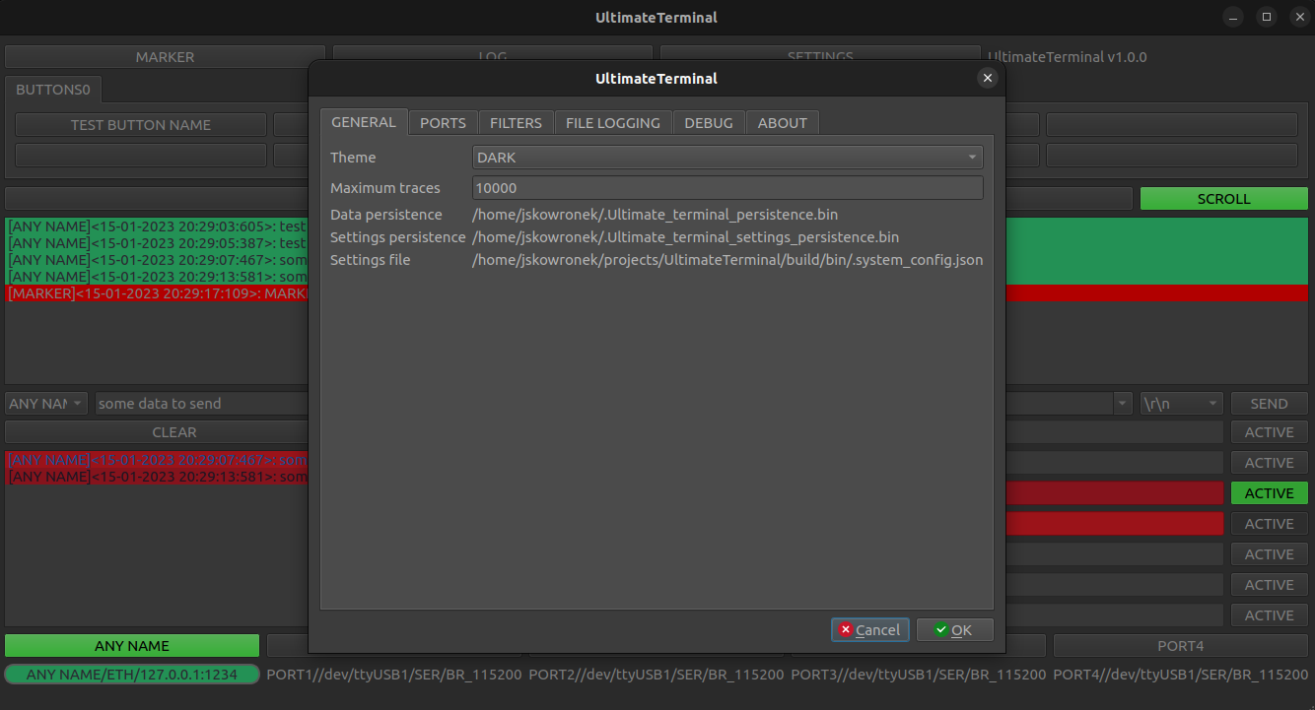This screenshot has width=1315, height=710.
Task: Toggle the highlighted green ACTIVE button
Action: pyautogui.click(x=1269, y=492)
